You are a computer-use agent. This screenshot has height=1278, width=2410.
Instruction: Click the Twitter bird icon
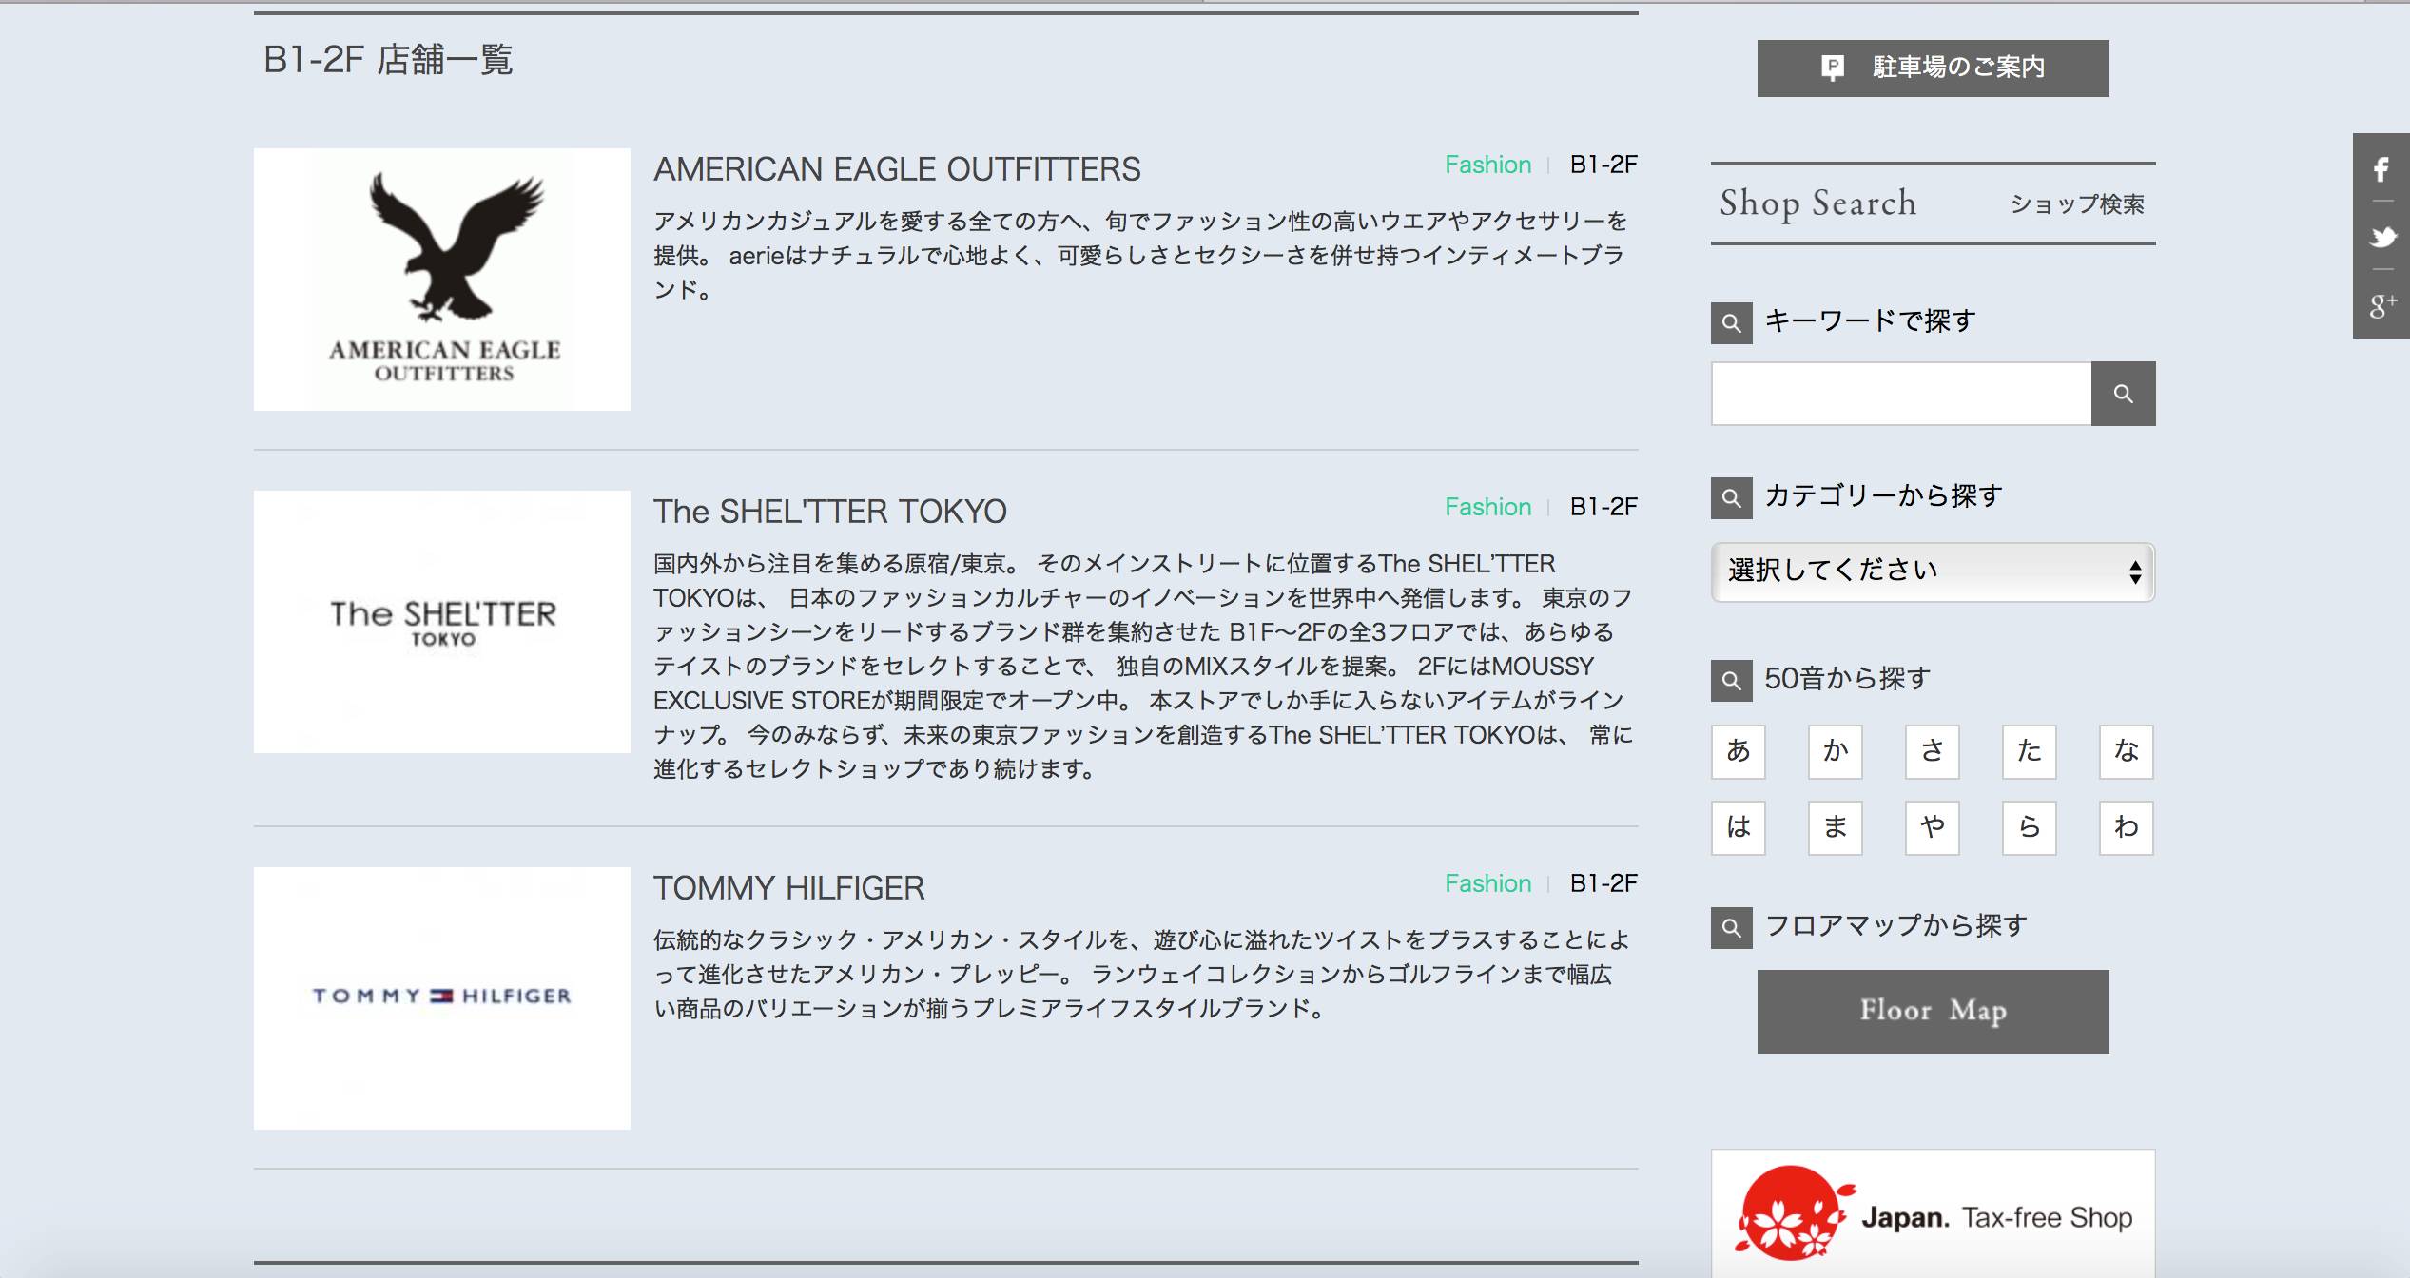coord(2381,237)
